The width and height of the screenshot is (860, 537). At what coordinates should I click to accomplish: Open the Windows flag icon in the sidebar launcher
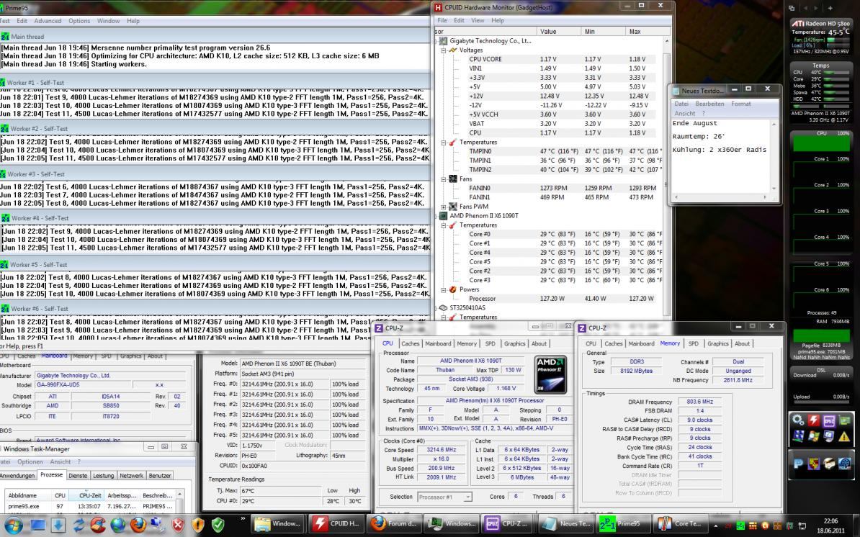814,436
